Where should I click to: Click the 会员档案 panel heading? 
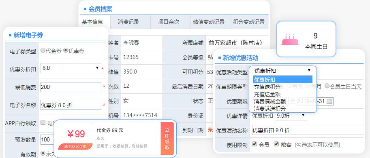[100, 9]
